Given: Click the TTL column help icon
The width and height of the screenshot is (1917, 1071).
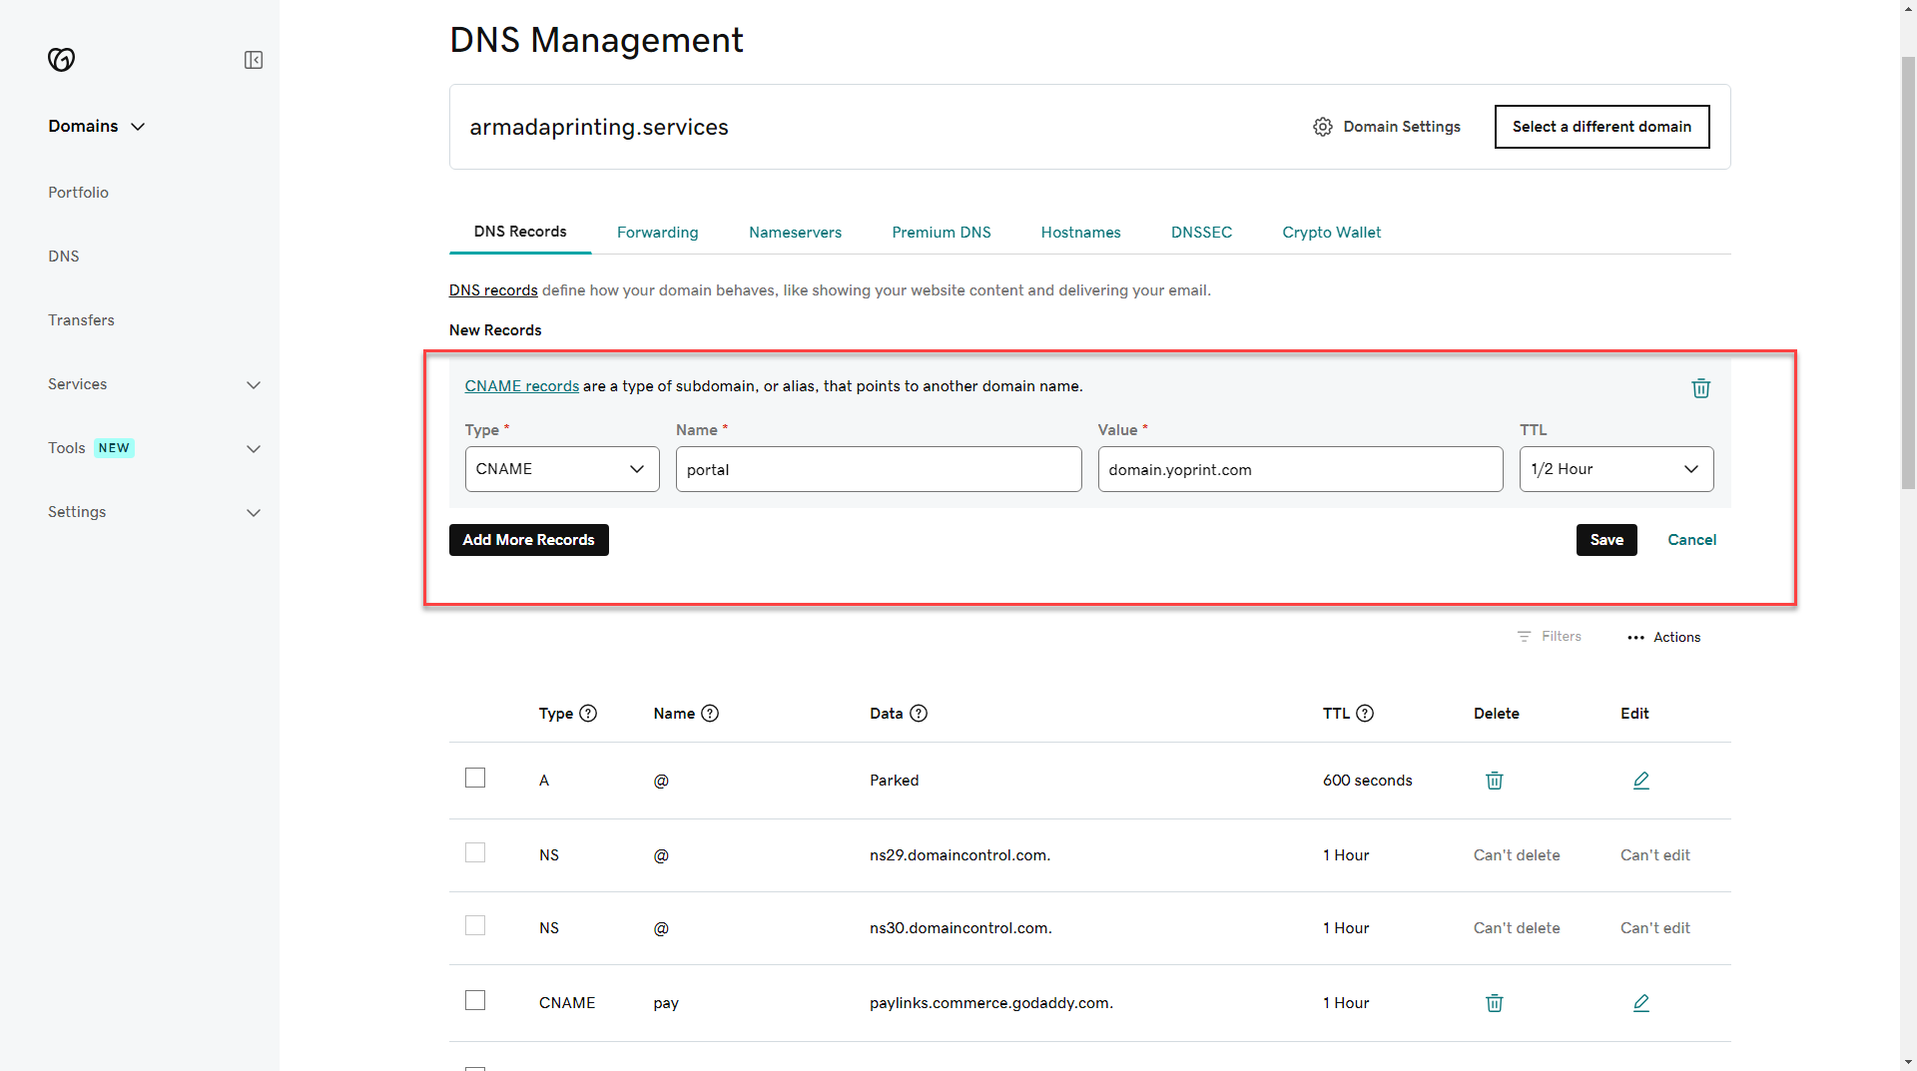Looking at the screenshot, I should (1365, 714).
